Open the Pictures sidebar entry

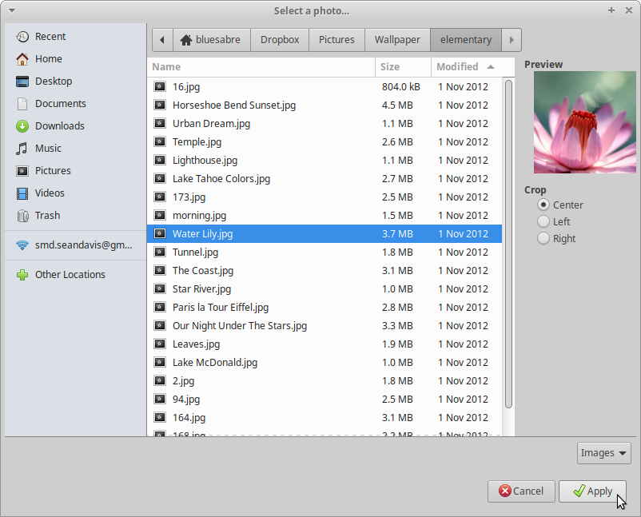[x=53, y=170]
